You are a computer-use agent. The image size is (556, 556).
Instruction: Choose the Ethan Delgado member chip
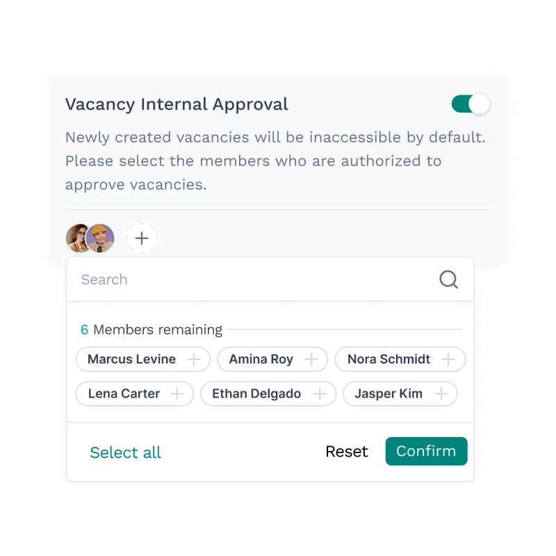click(x=256, y=393)
